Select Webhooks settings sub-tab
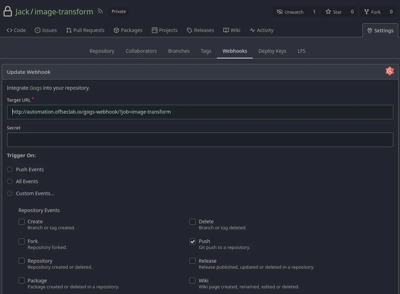The image size is (400, 294). click(235, 51)
